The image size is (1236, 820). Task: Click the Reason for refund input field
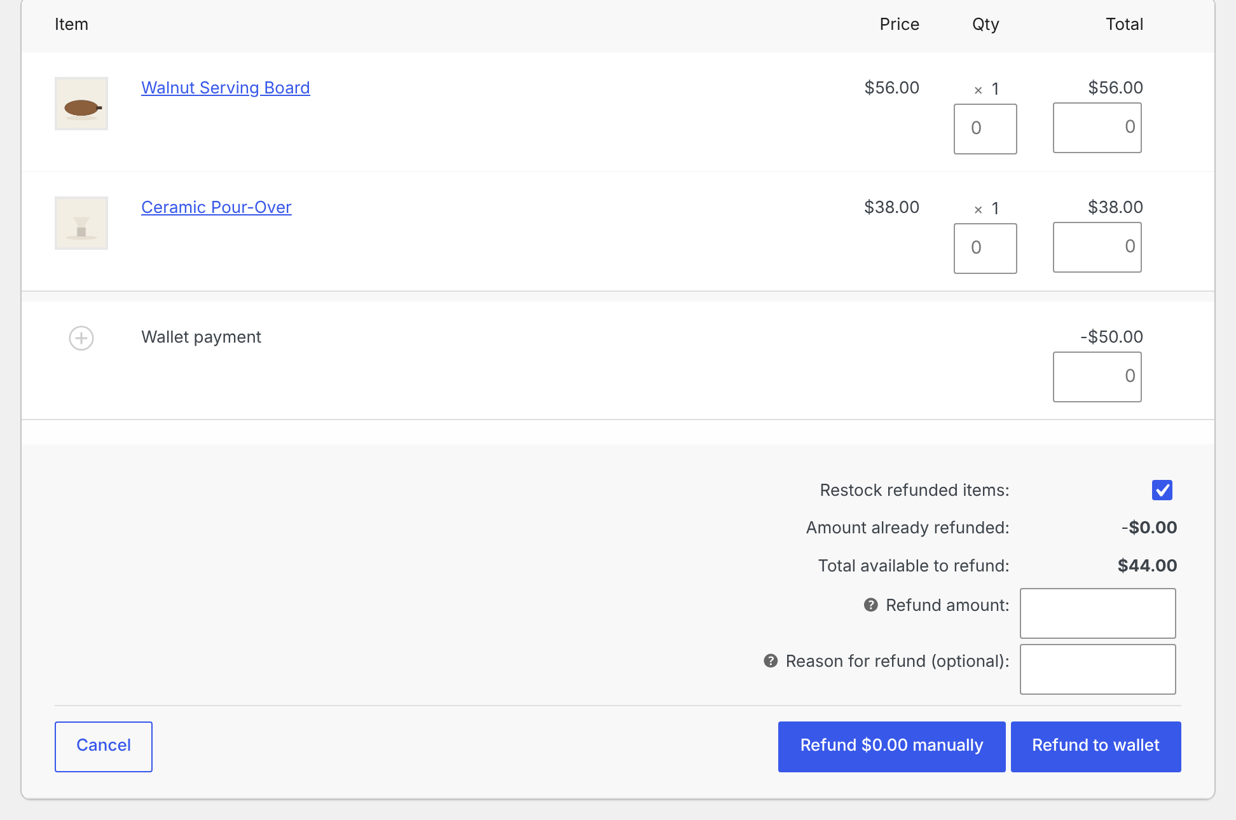(1098, 669)
